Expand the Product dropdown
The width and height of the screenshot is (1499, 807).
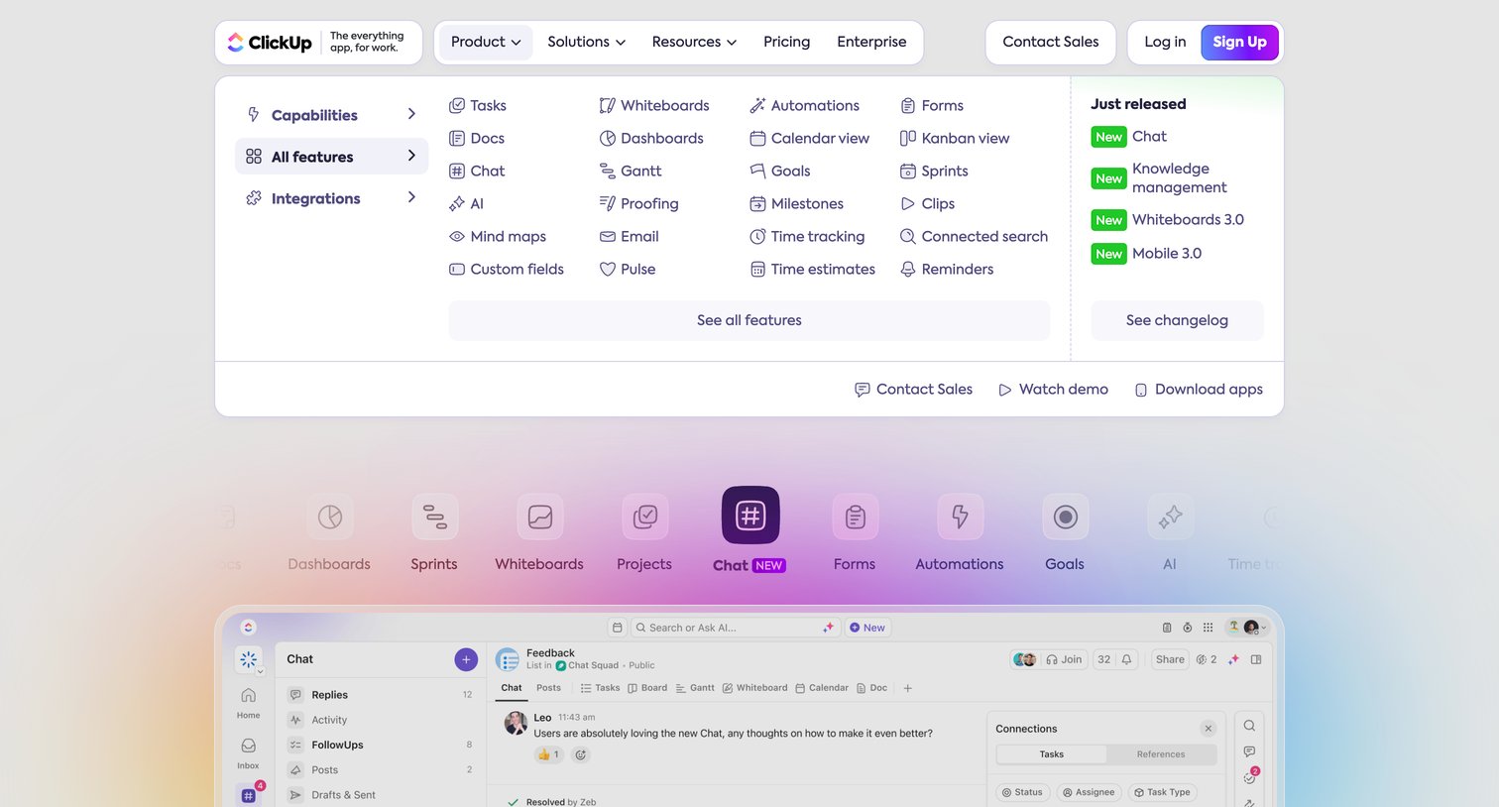pos(486,42)
